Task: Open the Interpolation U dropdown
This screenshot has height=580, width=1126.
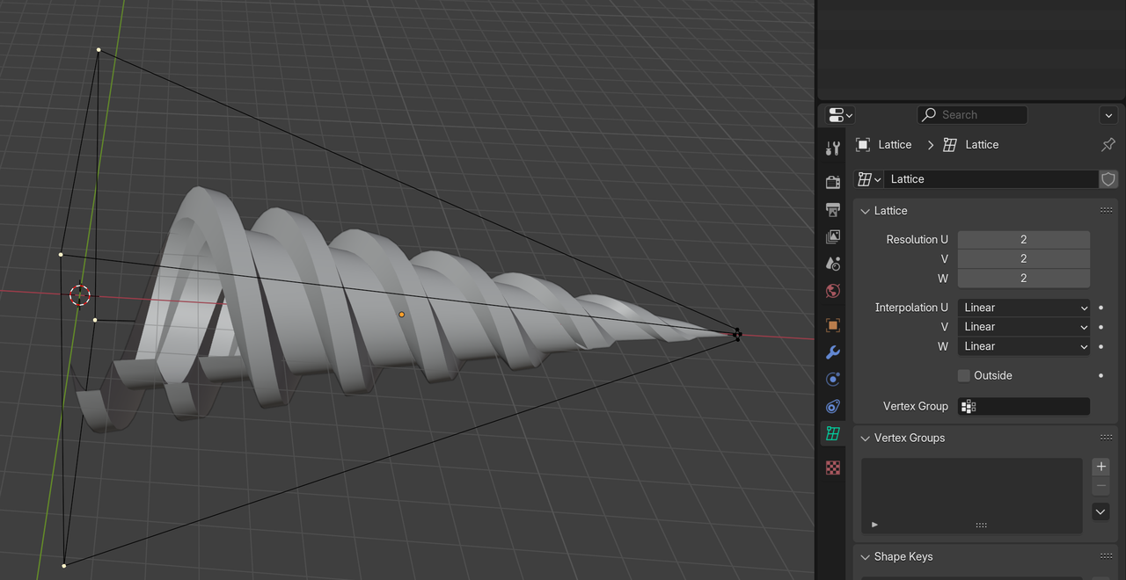Action: coord(1024,308)
